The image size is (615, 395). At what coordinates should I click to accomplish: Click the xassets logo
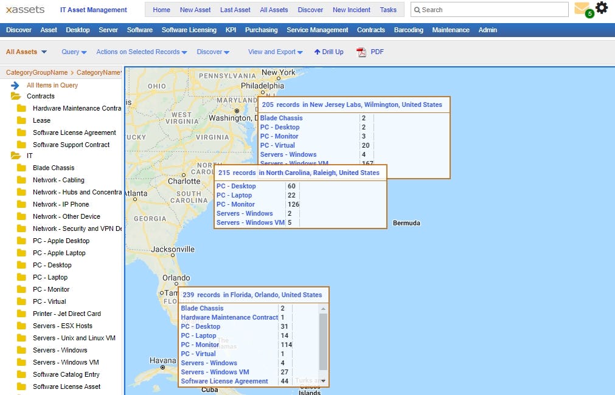coord(25,9)
